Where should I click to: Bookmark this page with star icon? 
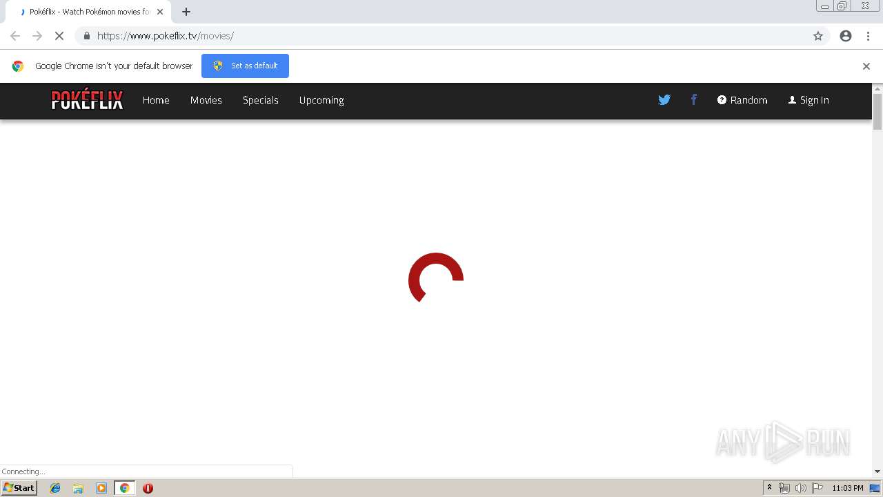pyautogui.click(x=818, y=36)
